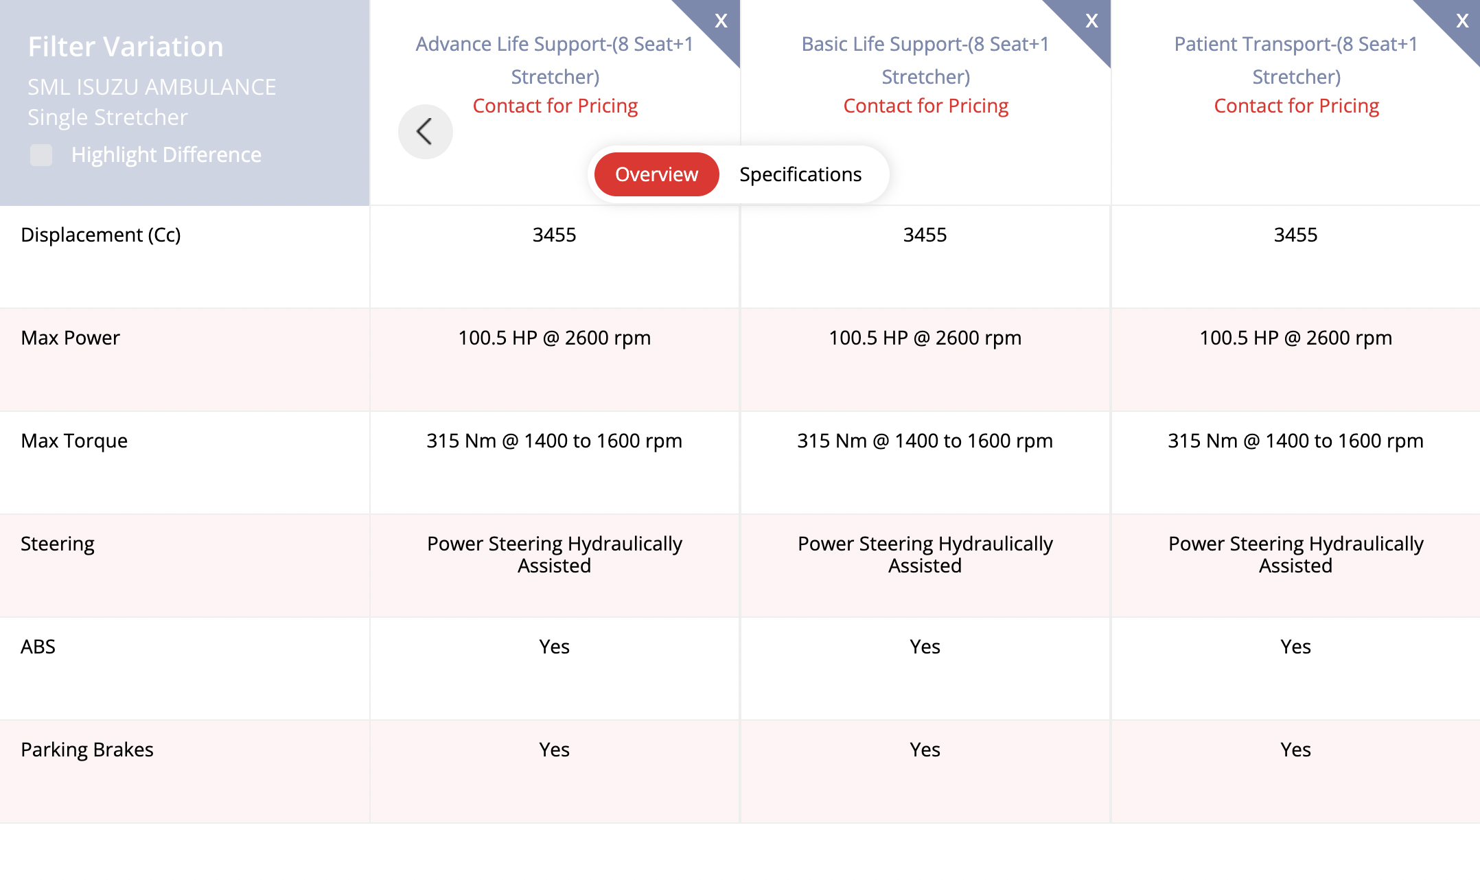Select the Parking Brakes row label
The image size is (1480, 880).
(x=87, y=750)
